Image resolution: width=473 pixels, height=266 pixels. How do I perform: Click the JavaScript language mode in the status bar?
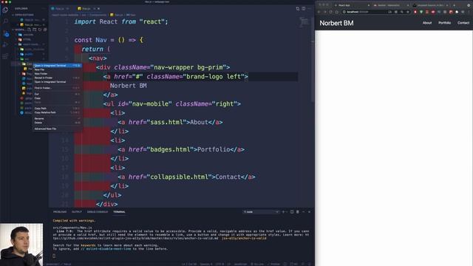click(x=240, y=265)
